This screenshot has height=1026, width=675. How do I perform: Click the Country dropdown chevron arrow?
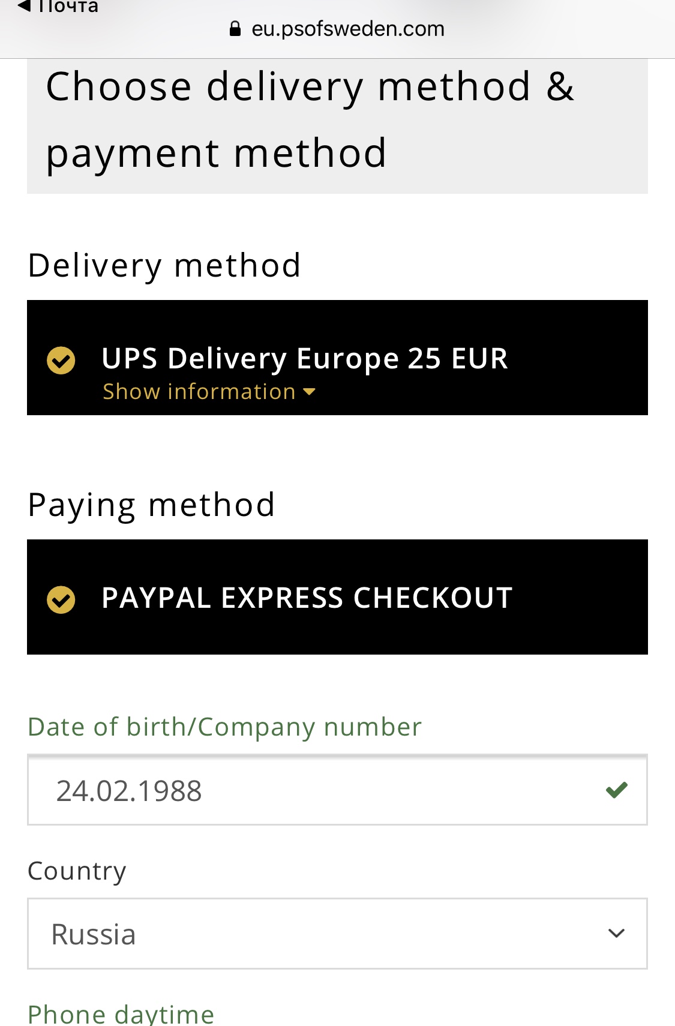[x=616, y=934]
